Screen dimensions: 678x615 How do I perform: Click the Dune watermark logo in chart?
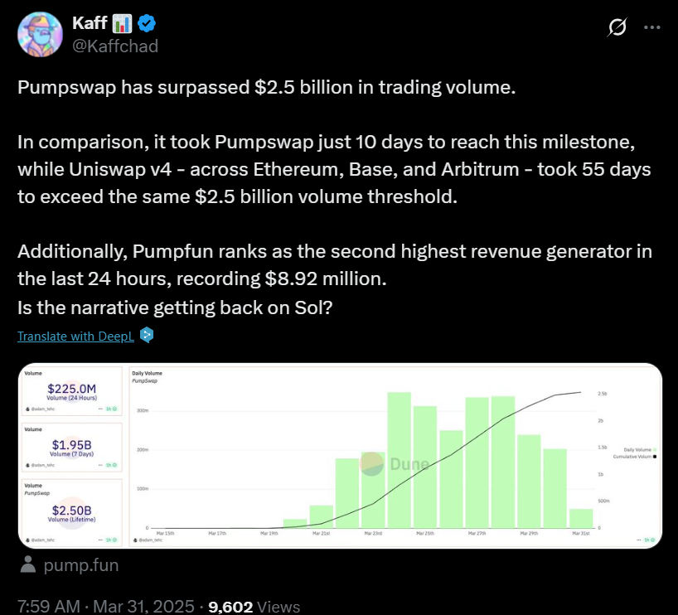[394, 464]
